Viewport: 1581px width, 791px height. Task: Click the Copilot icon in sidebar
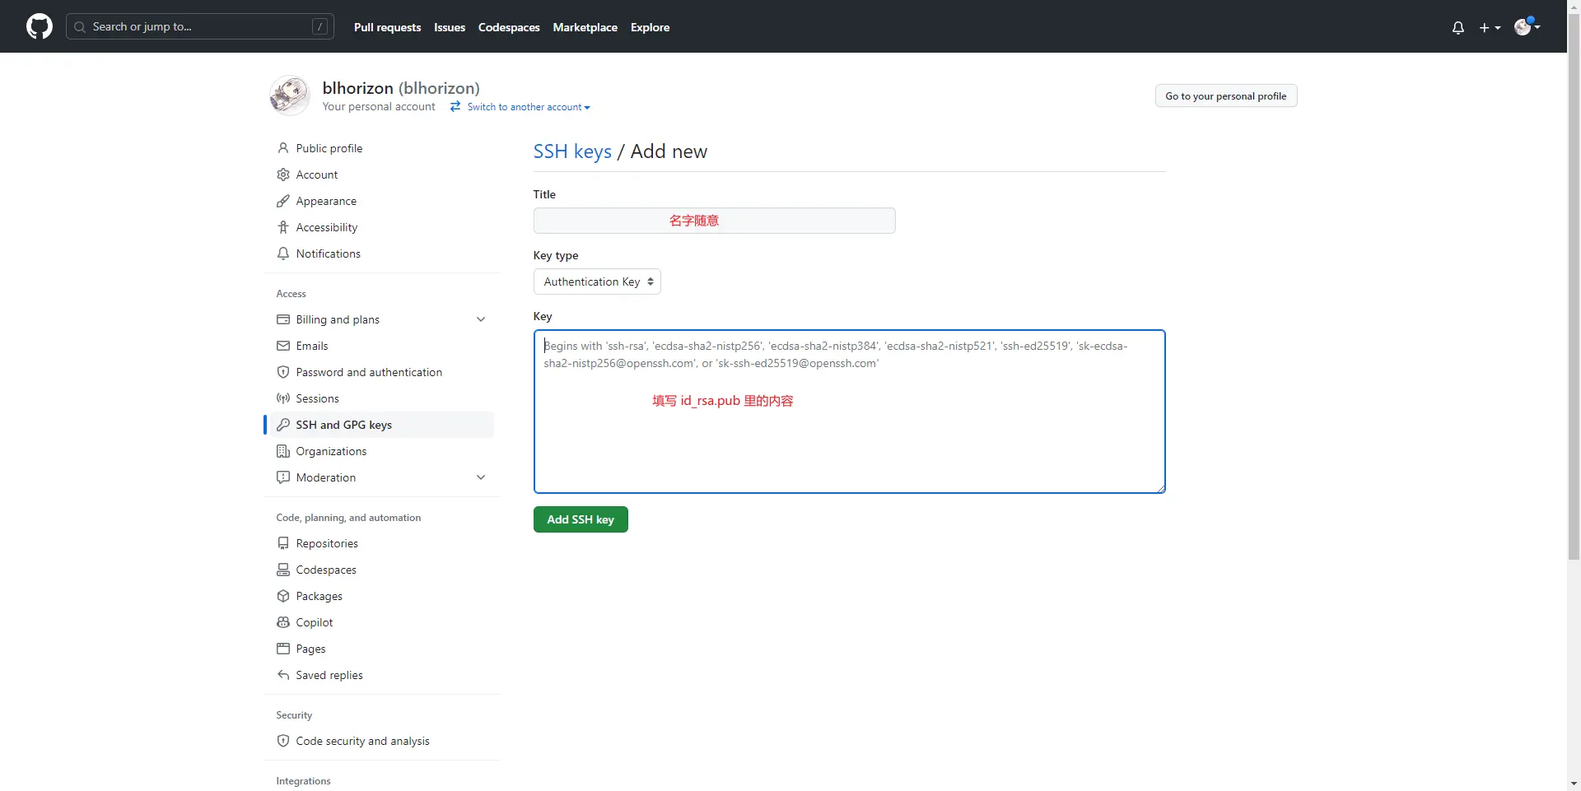coord(283,622)
